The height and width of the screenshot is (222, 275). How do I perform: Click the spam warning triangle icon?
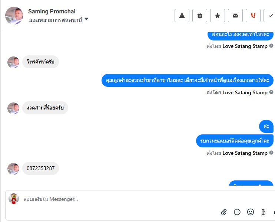(x=182, y=16)
